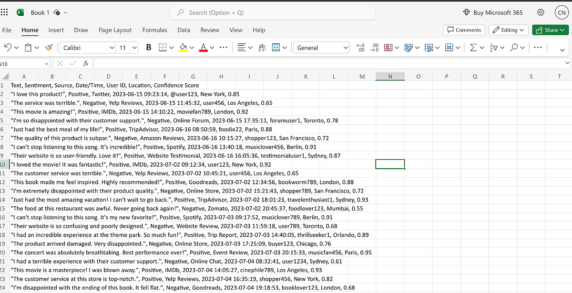Click the Share button
This screenshot has height=293, width=572.
pyautogui.click(x=550, y=30)
